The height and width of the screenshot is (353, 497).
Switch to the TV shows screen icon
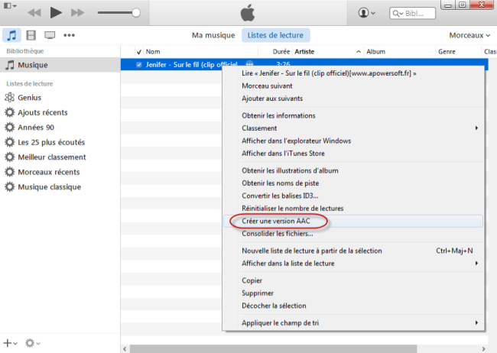50,35
